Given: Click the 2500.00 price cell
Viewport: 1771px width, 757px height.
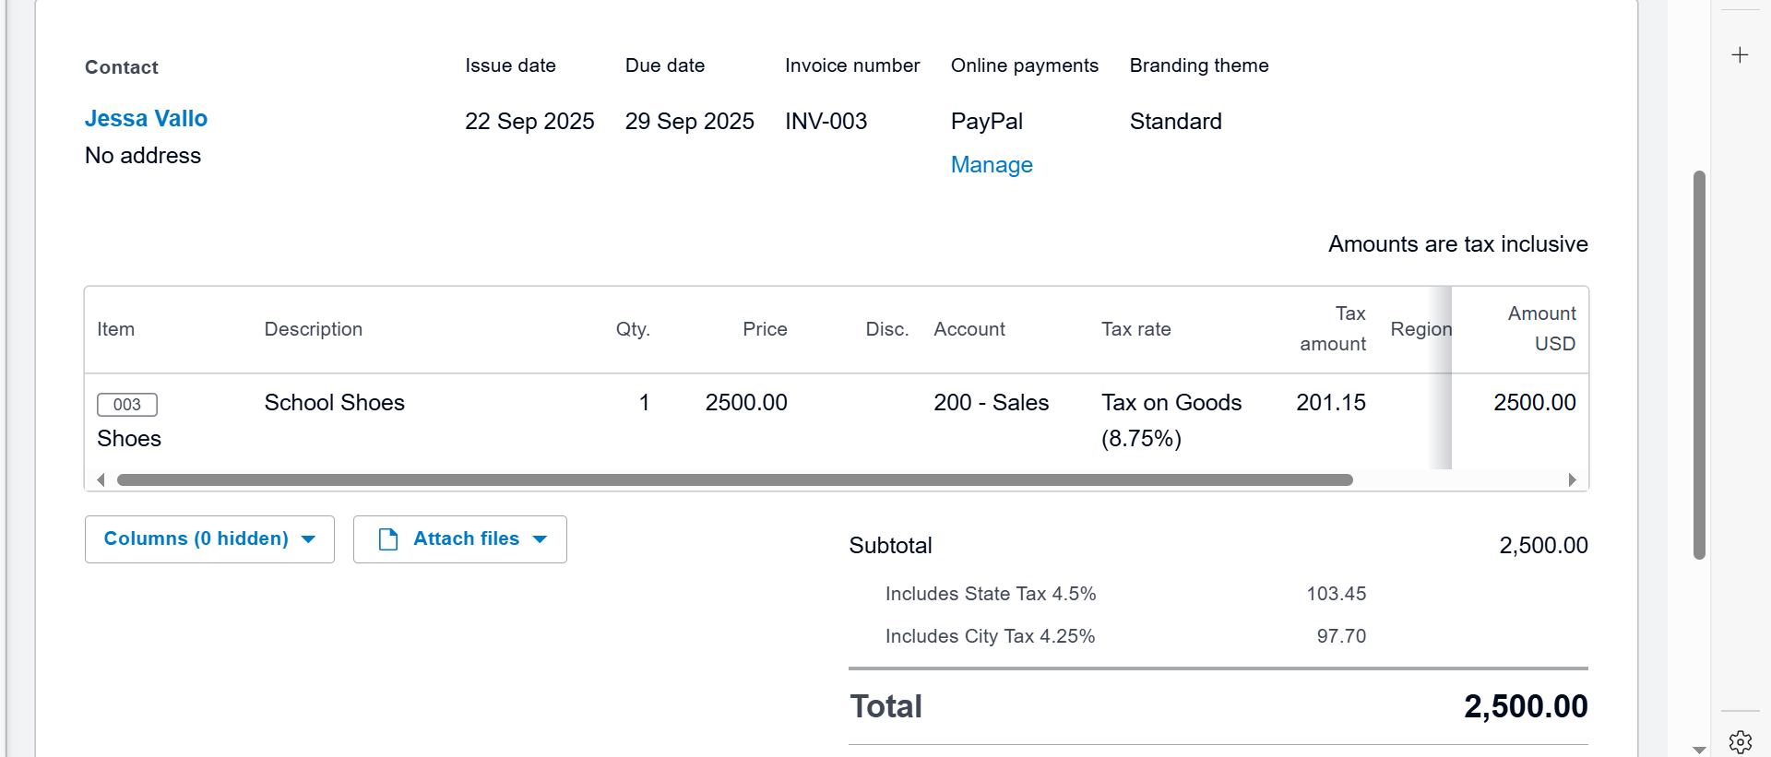Looking at the screenshot, I should coord(745,403).
